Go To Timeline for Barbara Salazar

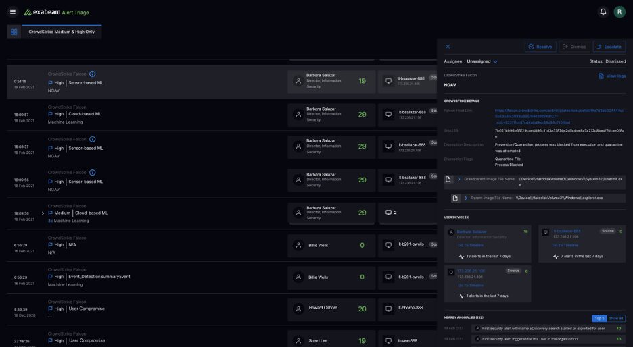[x=470, y=245]
